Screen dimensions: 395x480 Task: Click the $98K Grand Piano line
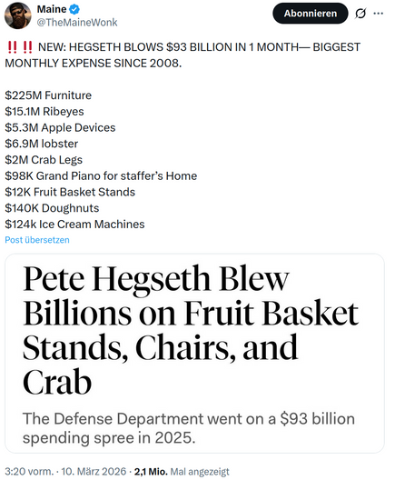(101, 176)
